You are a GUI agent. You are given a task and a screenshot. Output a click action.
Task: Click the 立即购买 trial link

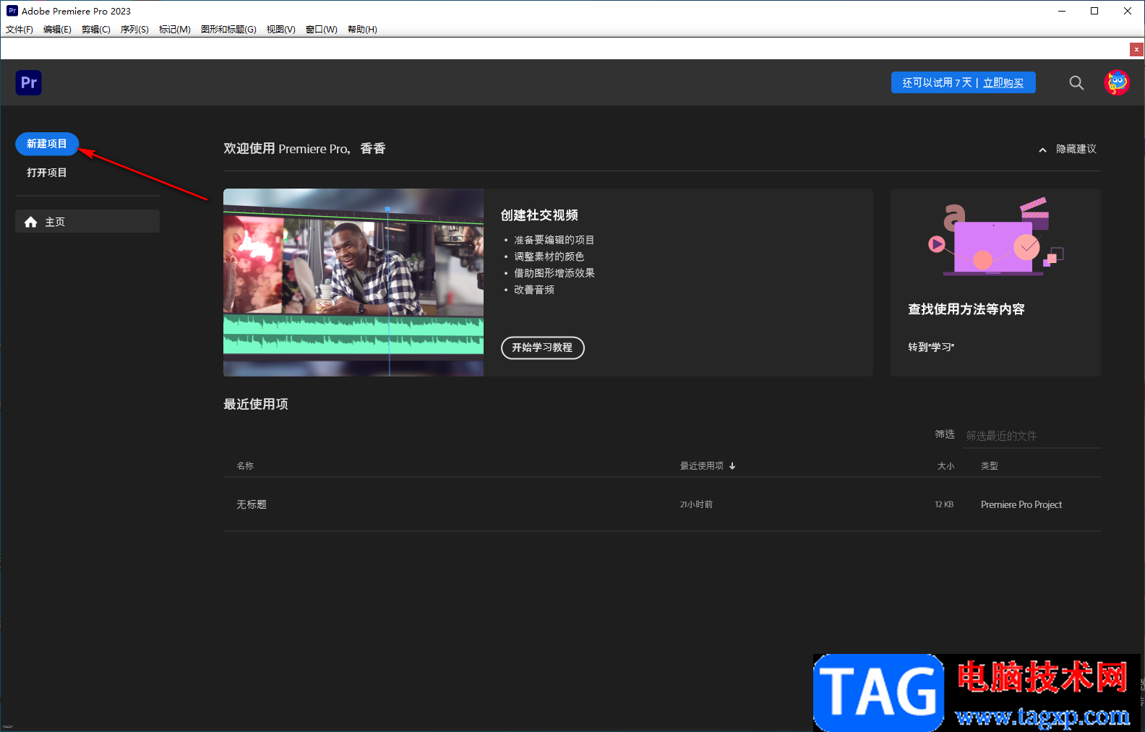[1003, 83]
